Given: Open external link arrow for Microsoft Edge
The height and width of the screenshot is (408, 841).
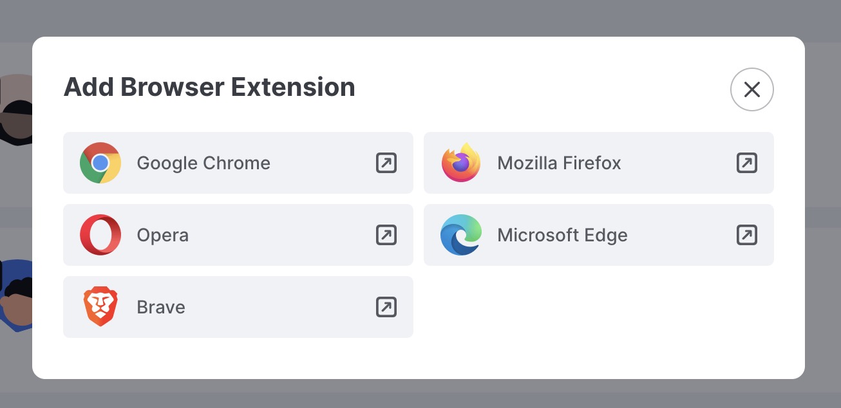Looking at the screenshot, I should 747,235.
